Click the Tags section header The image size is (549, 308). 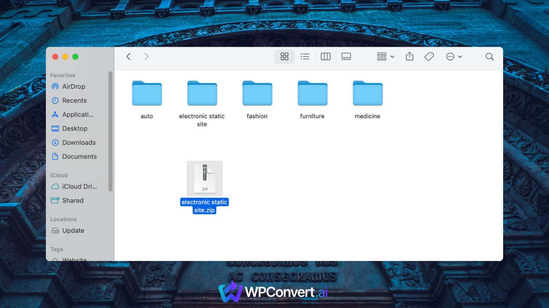click(x=57, y=249)
